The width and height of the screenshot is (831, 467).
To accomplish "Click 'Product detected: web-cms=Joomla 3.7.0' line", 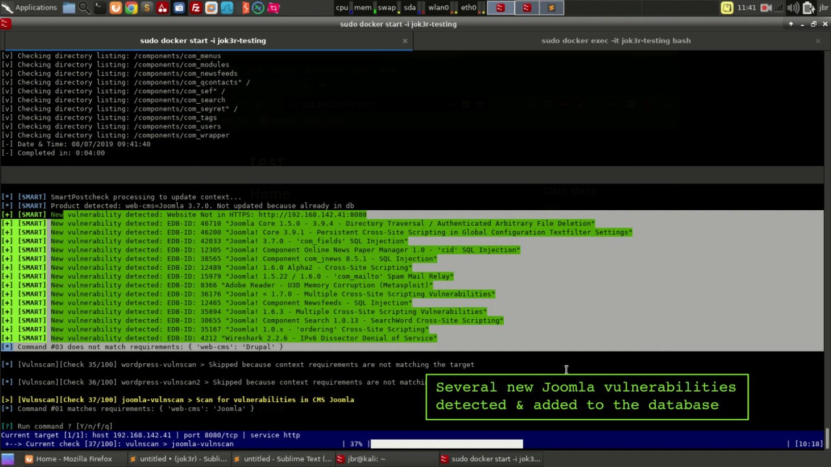I will coord(178,206).
